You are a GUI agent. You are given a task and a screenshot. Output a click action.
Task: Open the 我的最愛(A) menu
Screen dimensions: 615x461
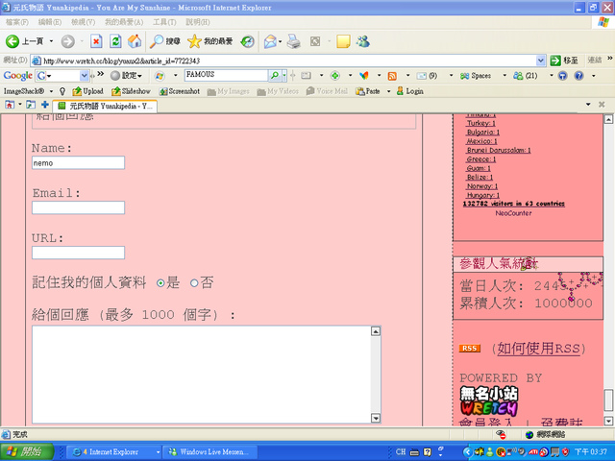click(x=124, y=22)
